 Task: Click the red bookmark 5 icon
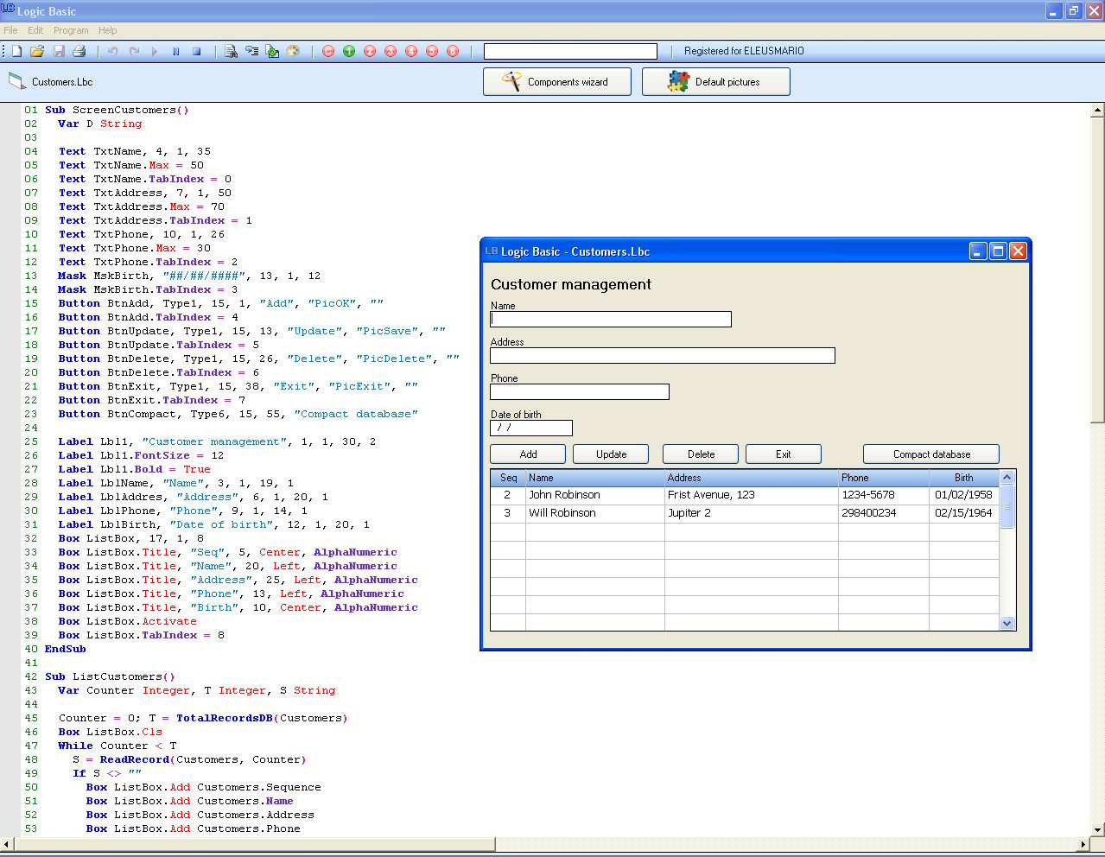coord(432,52)
